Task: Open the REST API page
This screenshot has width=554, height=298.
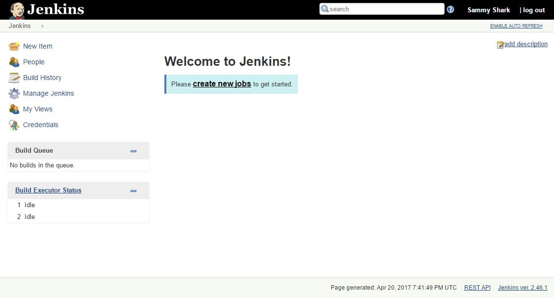Action: (x=477, y=287)
